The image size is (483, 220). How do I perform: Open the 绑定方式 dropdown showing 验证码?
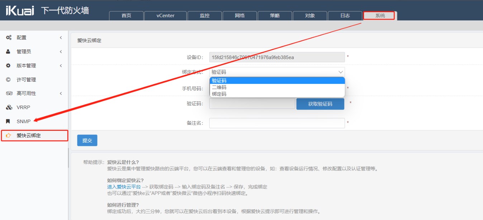click(x=277, y=72)
